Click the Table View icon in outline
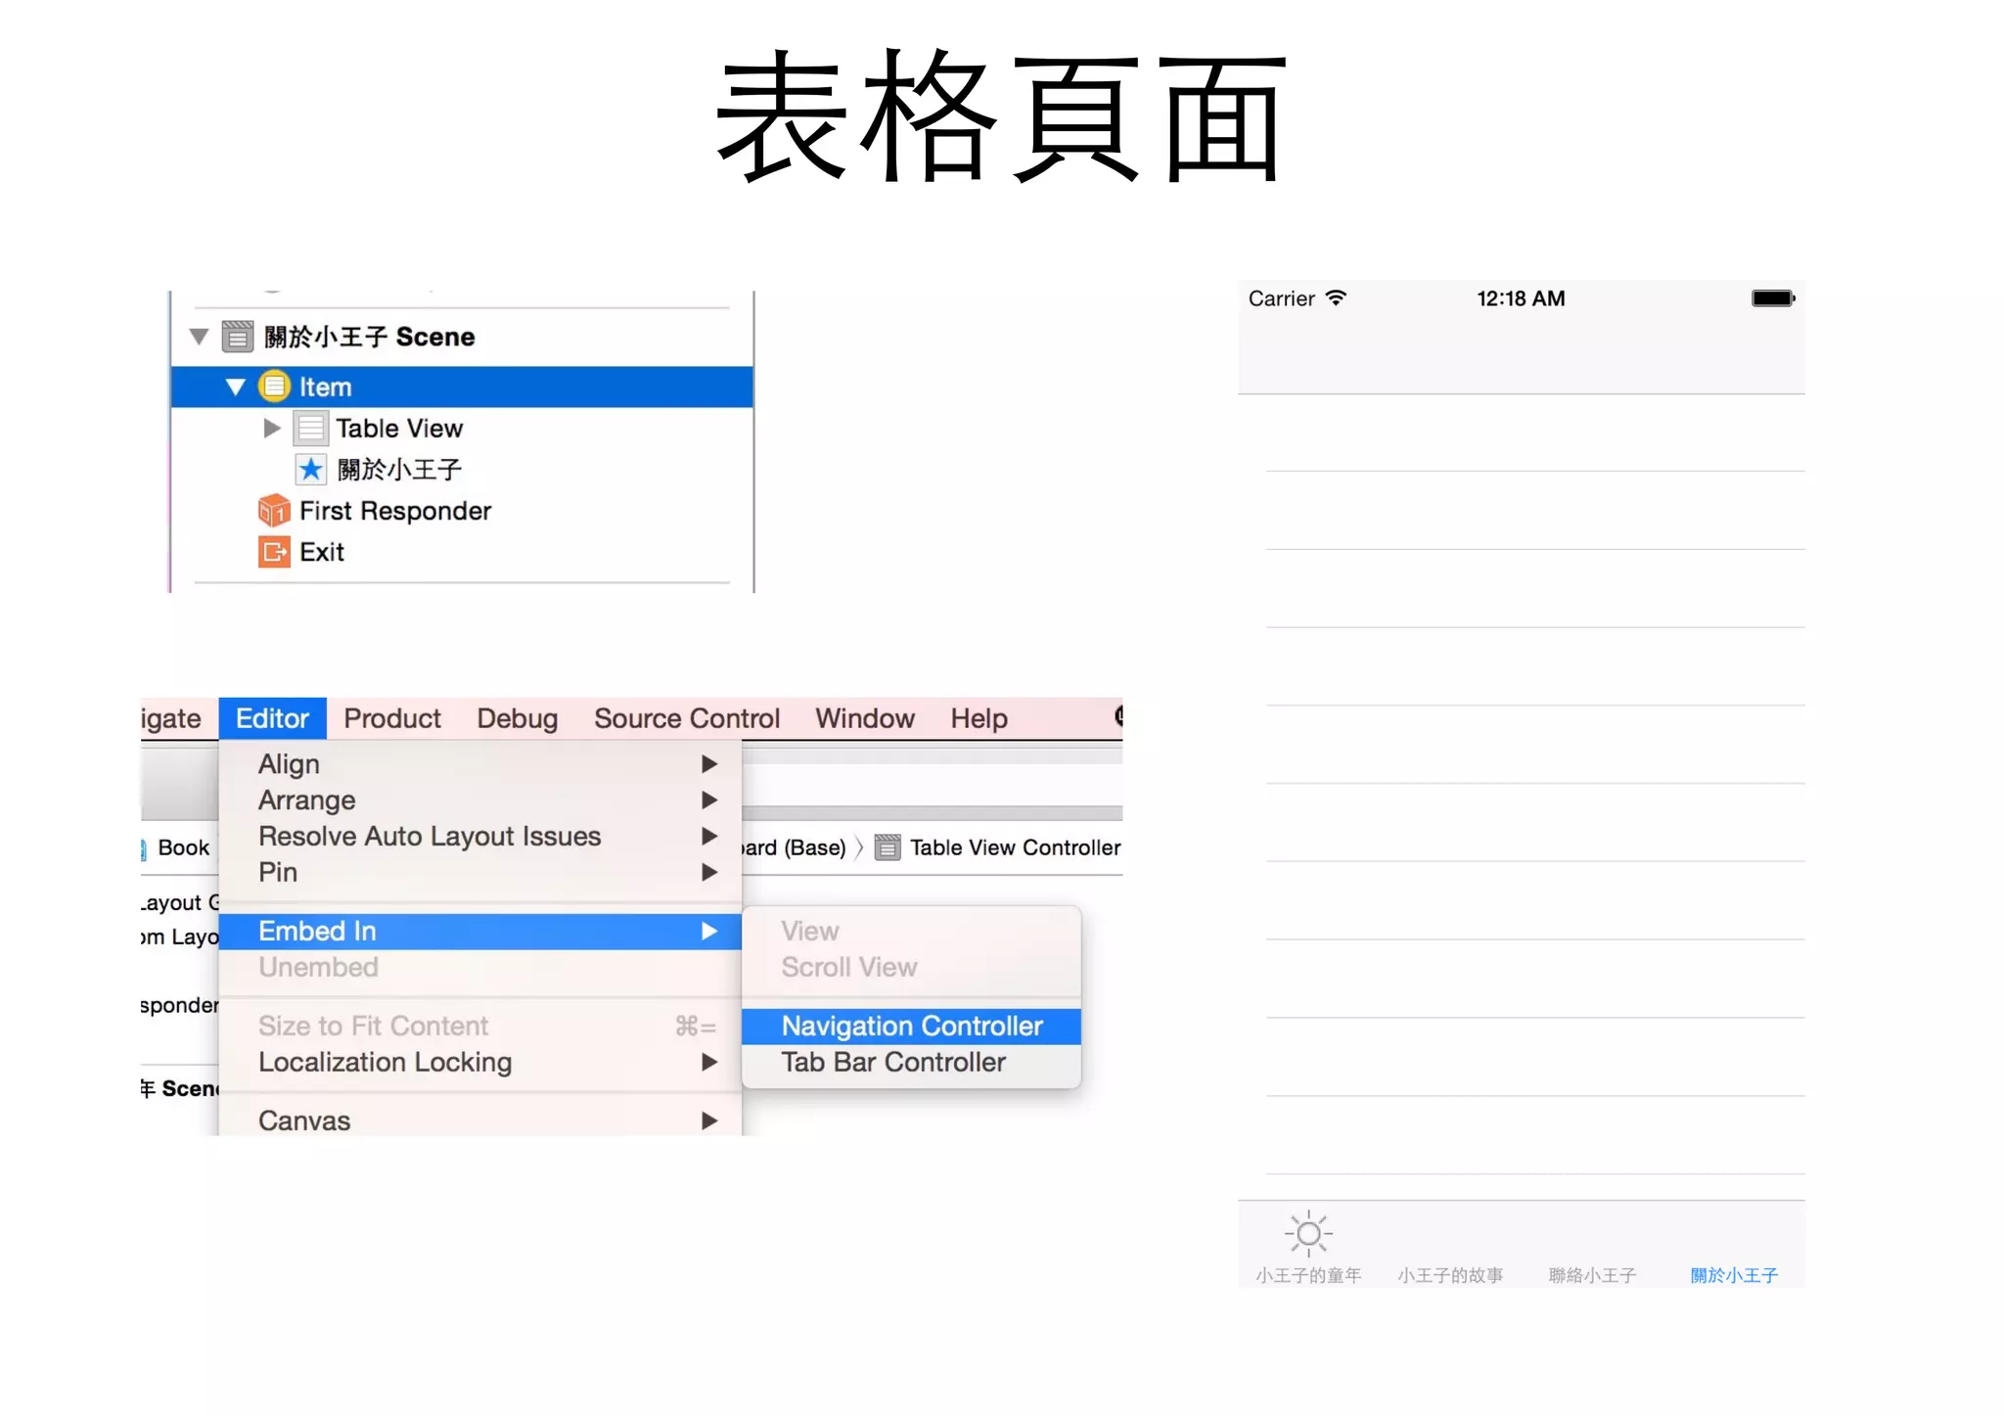2004x1416 pixels. point(311,429)
